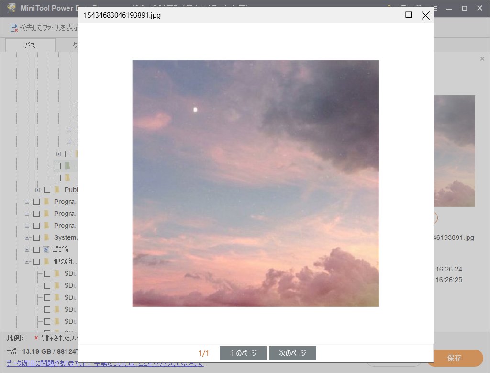Click the sky photo in preview dialog
The image size is (490, 373).
(x=256, y=183)
